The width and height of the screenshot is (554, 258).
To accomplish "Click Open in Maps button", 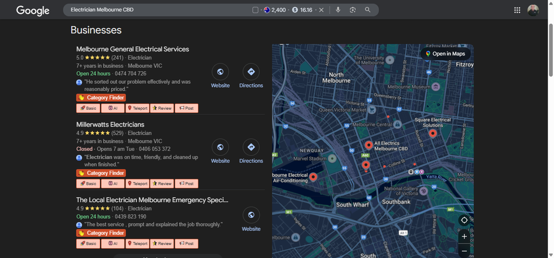I will click(445, 54).
